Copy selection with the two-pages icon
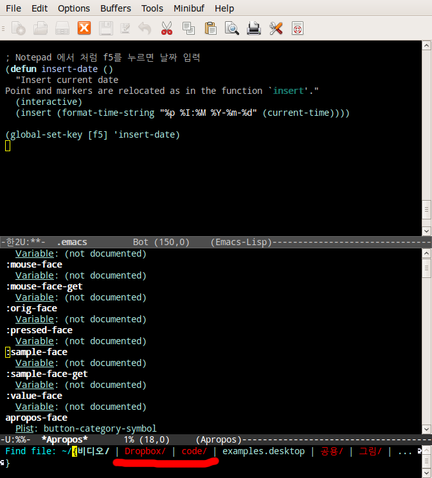 click(188, 28)
